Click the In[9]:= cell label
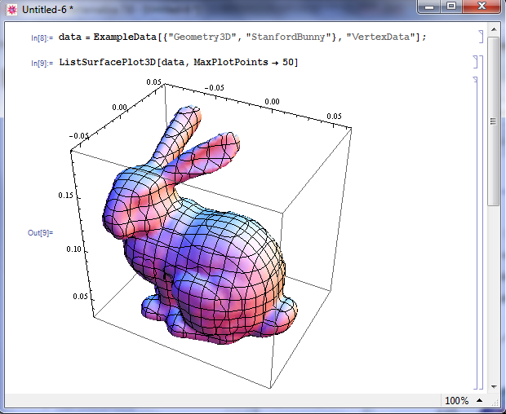 [x=42, y=63]
